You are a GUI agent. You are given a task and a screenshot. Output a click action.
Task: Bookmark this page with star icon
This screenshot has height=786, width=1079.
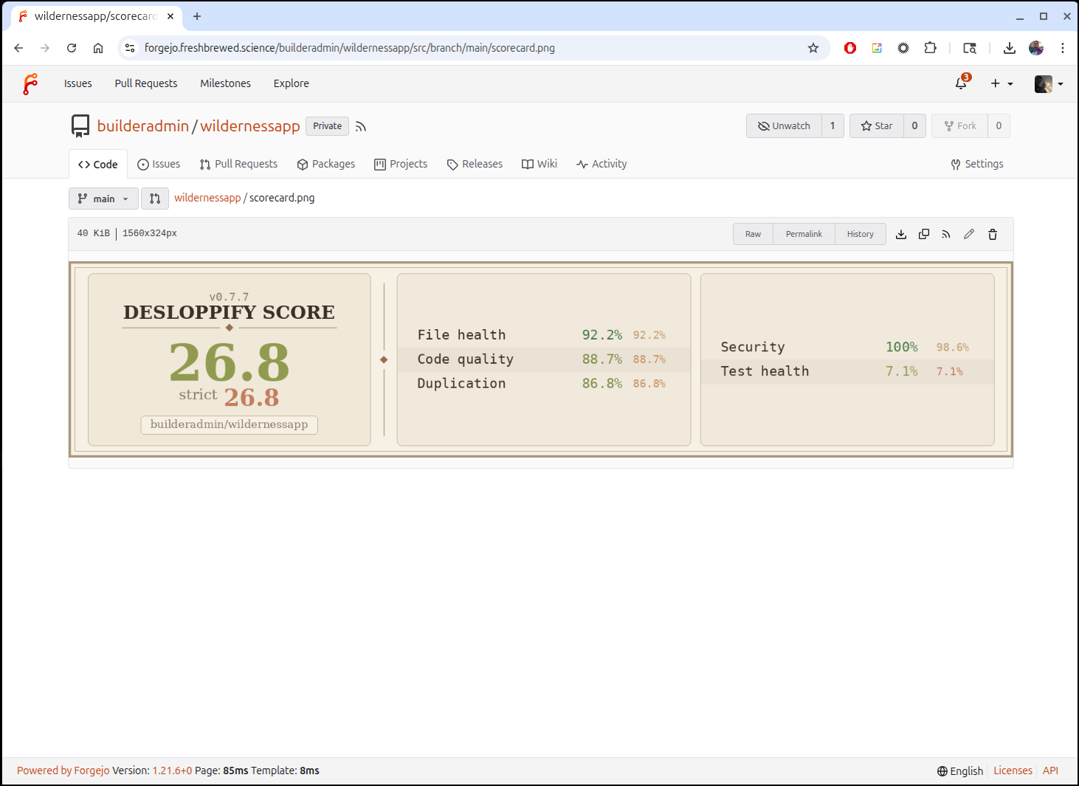[813, 48]
